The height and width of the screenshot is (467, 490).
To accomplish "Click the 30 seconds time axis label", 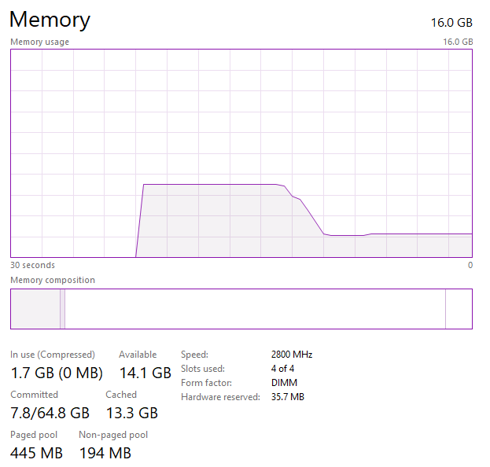I will coord(32,265).
